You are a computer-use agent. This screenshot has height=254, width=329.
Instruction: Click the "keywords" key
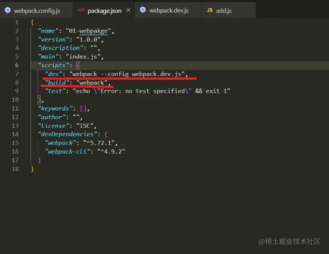[55, 109]
